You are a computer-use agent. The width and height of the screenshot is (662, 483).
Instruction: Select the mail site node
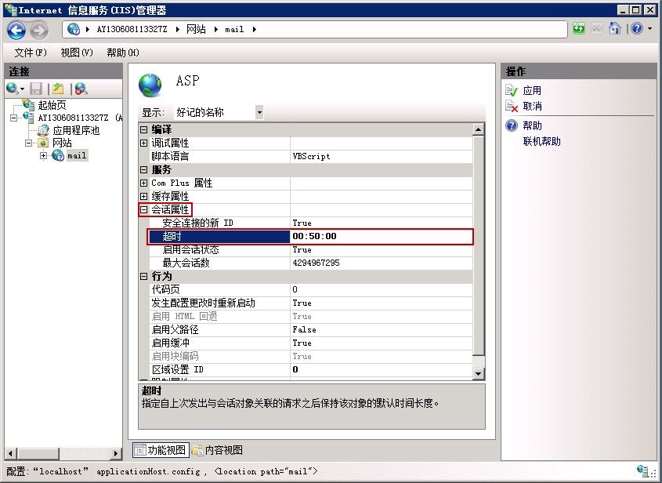(77, 155)
